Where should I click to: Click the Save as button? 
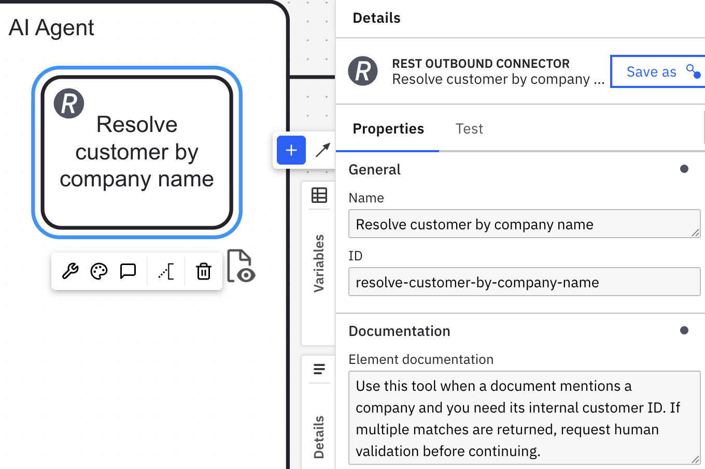click(658, 71)
